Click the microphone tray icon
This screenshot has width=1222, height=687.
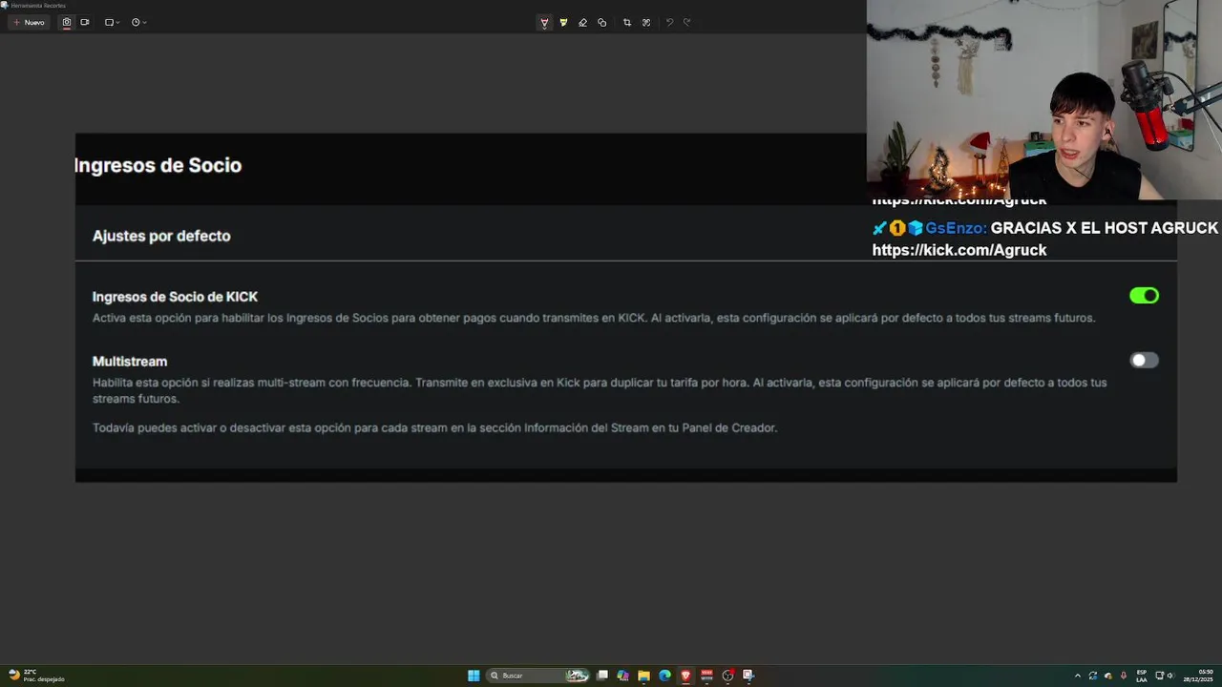pos(1123,676)
